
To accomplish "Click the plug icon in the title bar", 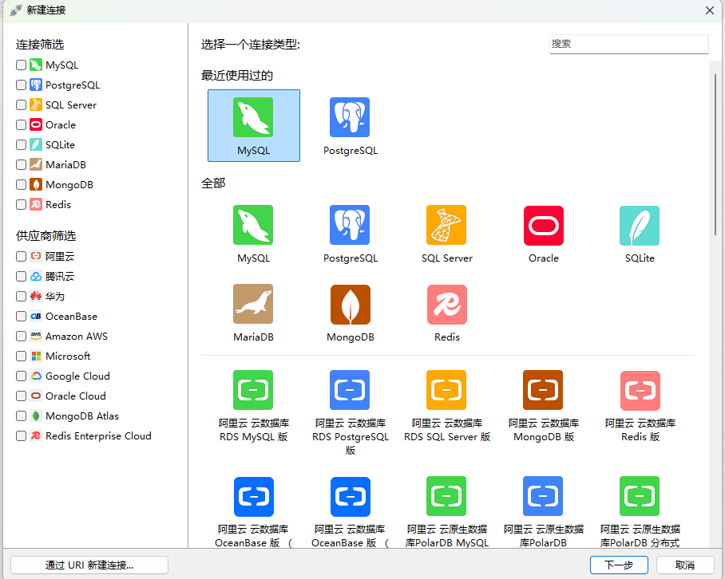I will click(x=16, y=10).
